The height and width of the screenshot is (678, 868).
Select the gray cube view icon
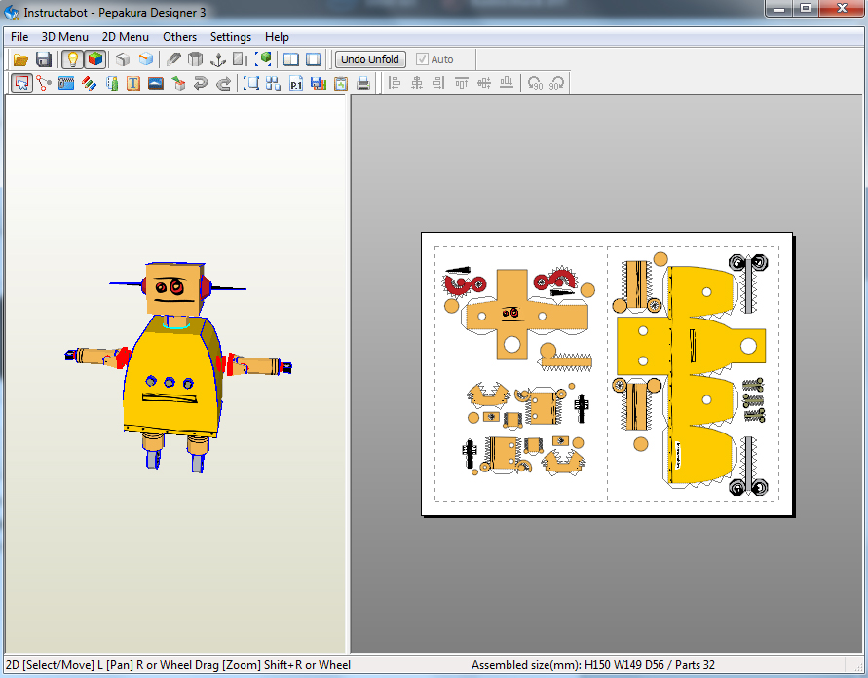point(123,59)
